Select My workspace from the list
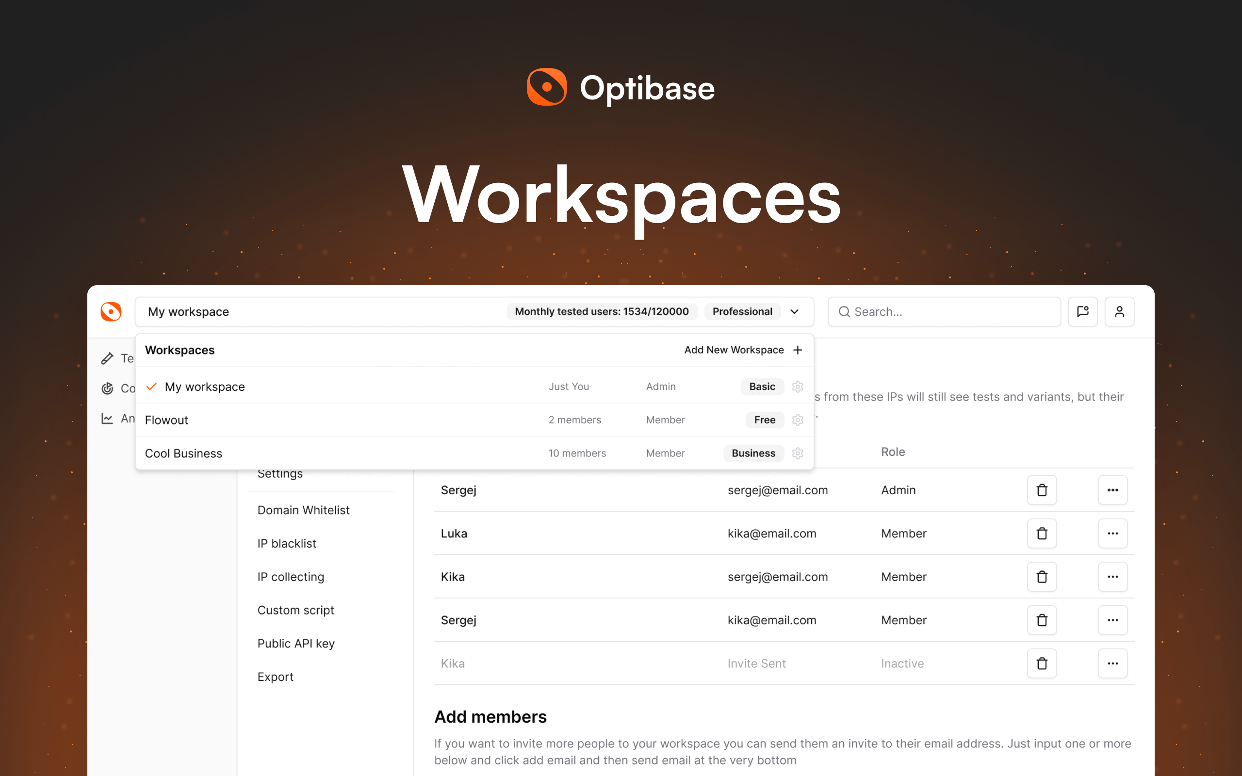Viewport: 1242px width, 776px height. [475, 387]
